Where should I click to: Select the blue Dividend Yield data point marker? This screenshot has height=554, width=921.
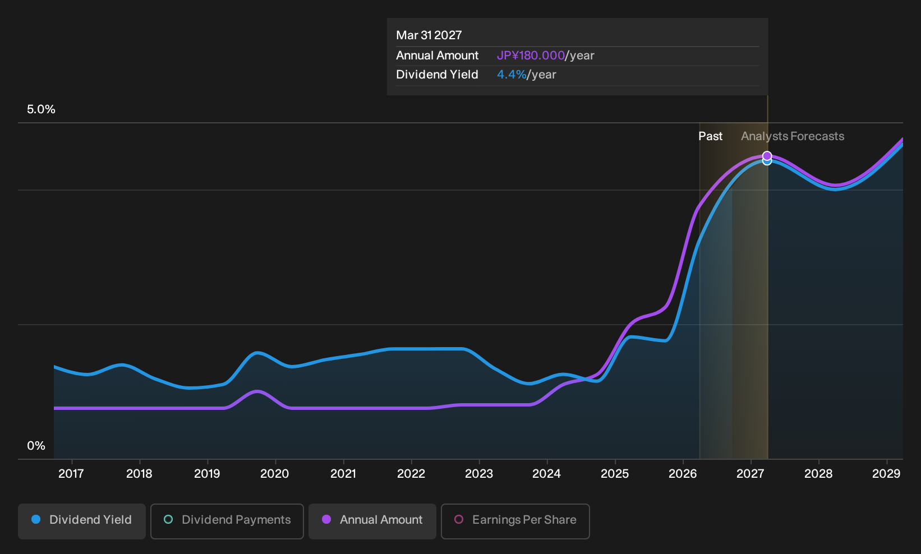click(767, 161)
